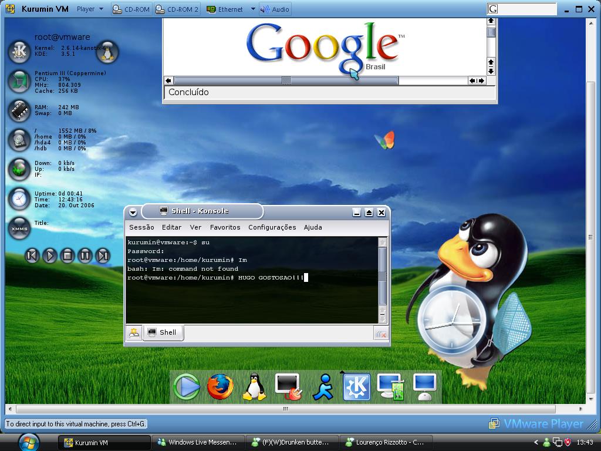Image resolution: width=601 pixels, height=451 pixels.
Task: Open the Ajuda menu in Konsole
Action: [313, 227]
